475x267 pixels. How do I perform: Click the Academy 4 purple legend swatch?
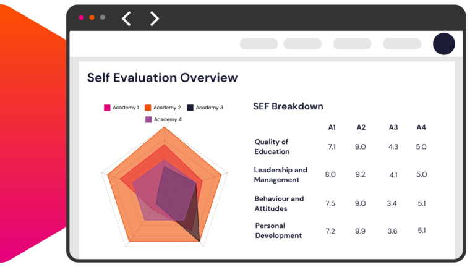(x=148, y=119)
